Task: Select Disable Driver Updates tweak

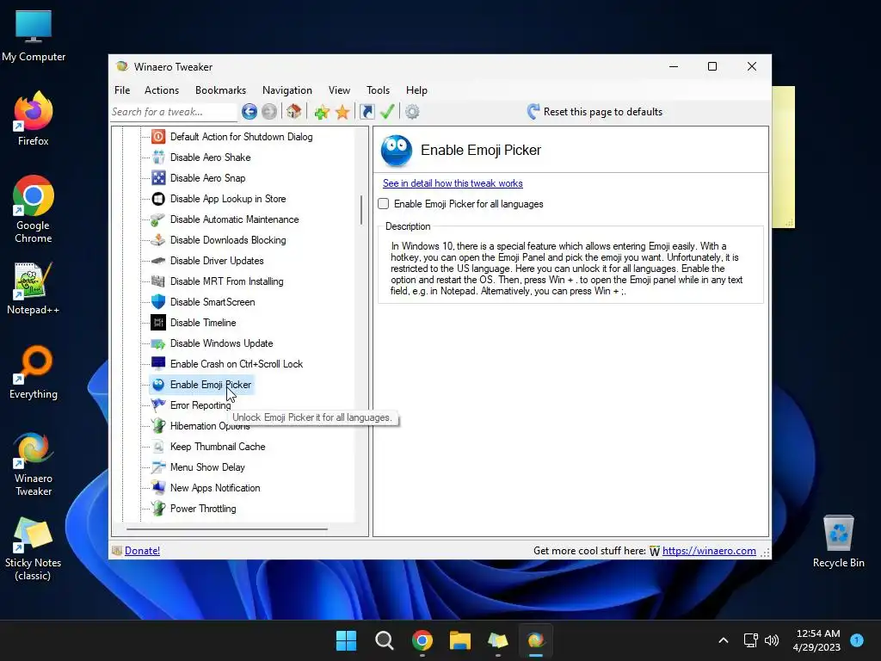Action: click(x=217, y=261)
